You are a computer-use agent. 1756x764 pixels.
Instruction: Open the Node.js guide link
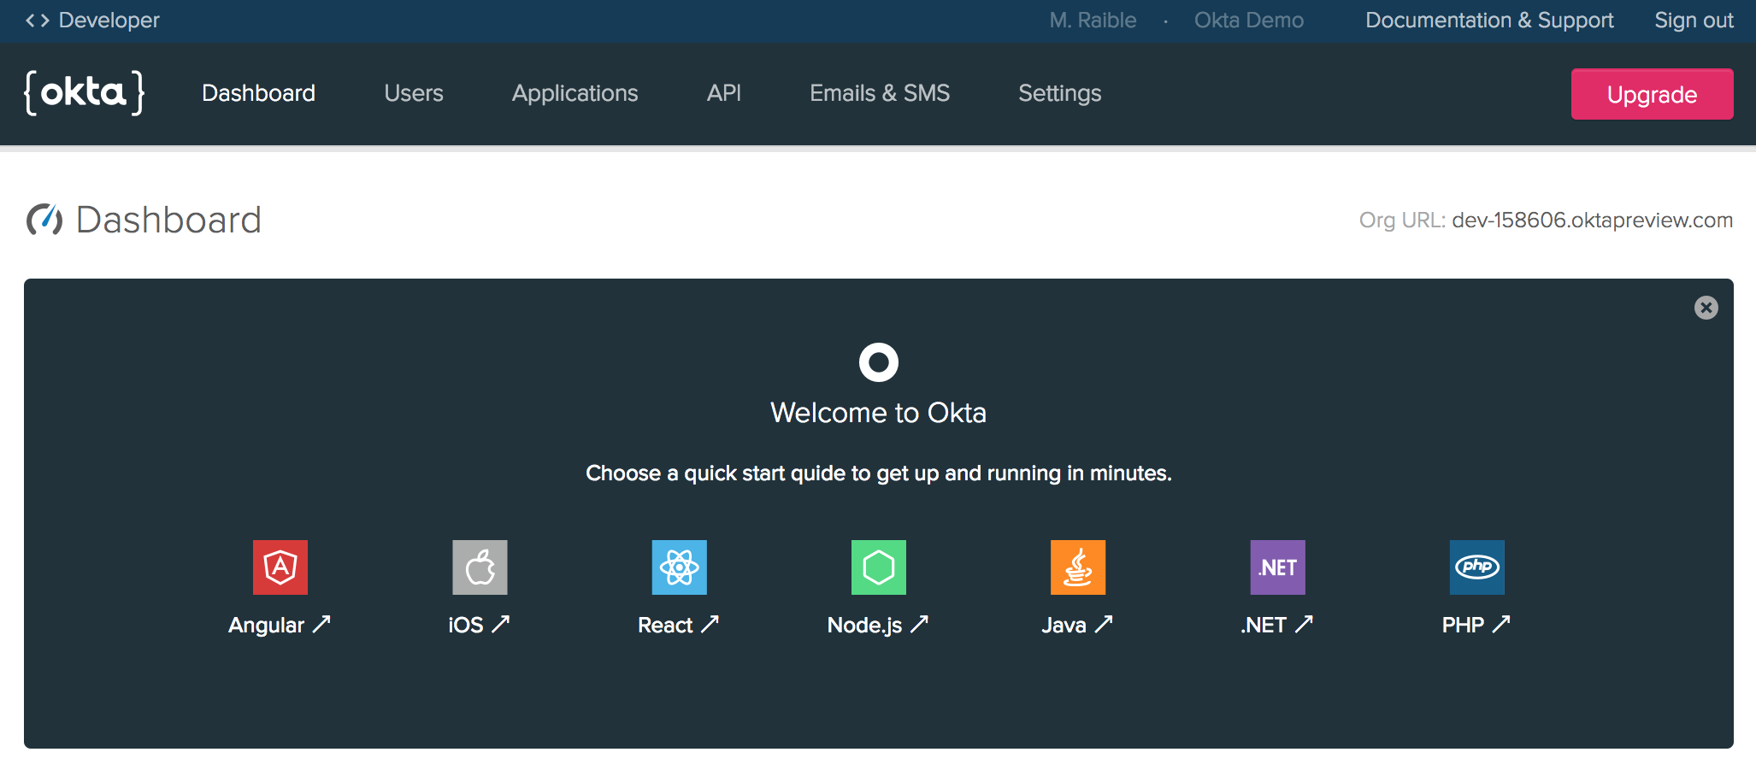point(878,625)
